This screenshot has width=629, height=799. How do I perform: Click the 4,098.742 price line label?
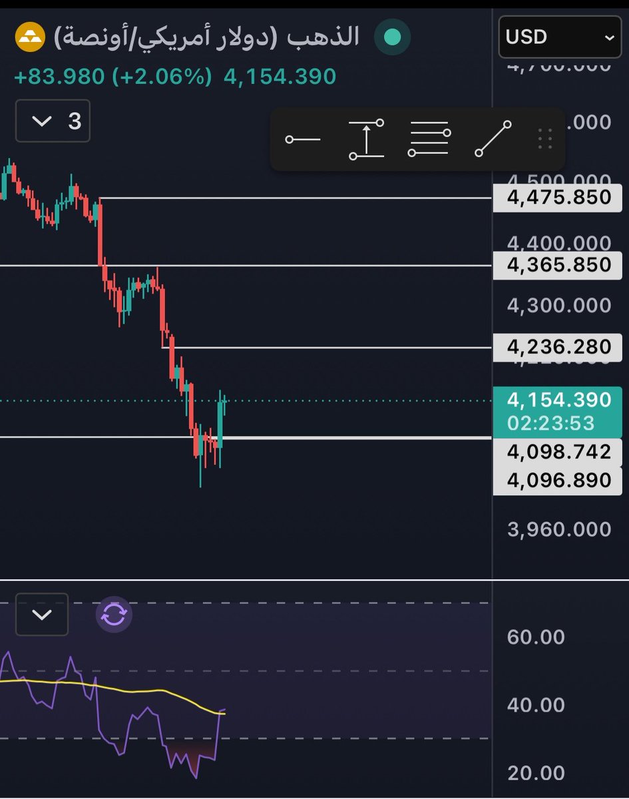click(559, 452)
